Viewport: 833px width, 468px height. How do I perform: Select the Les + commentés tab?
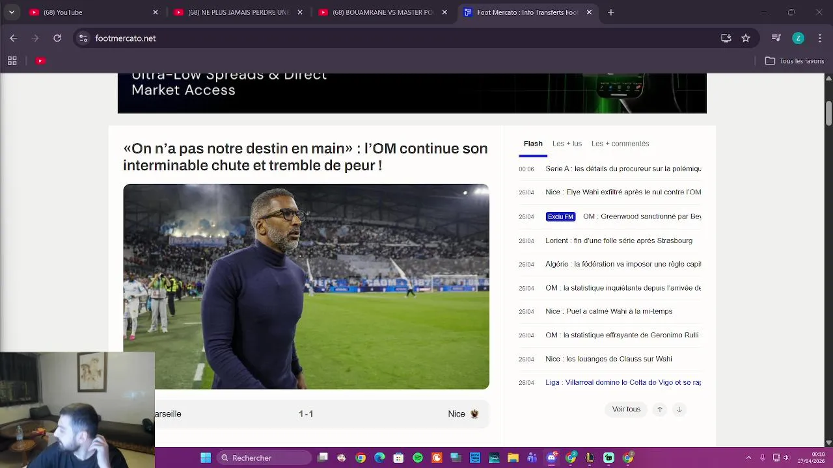point(620,144)
